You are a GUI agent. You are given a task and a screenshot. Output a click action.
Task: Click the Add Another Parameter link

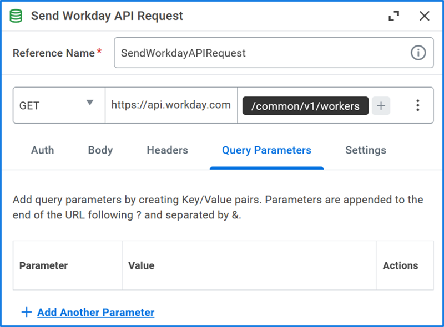(95, 312)
